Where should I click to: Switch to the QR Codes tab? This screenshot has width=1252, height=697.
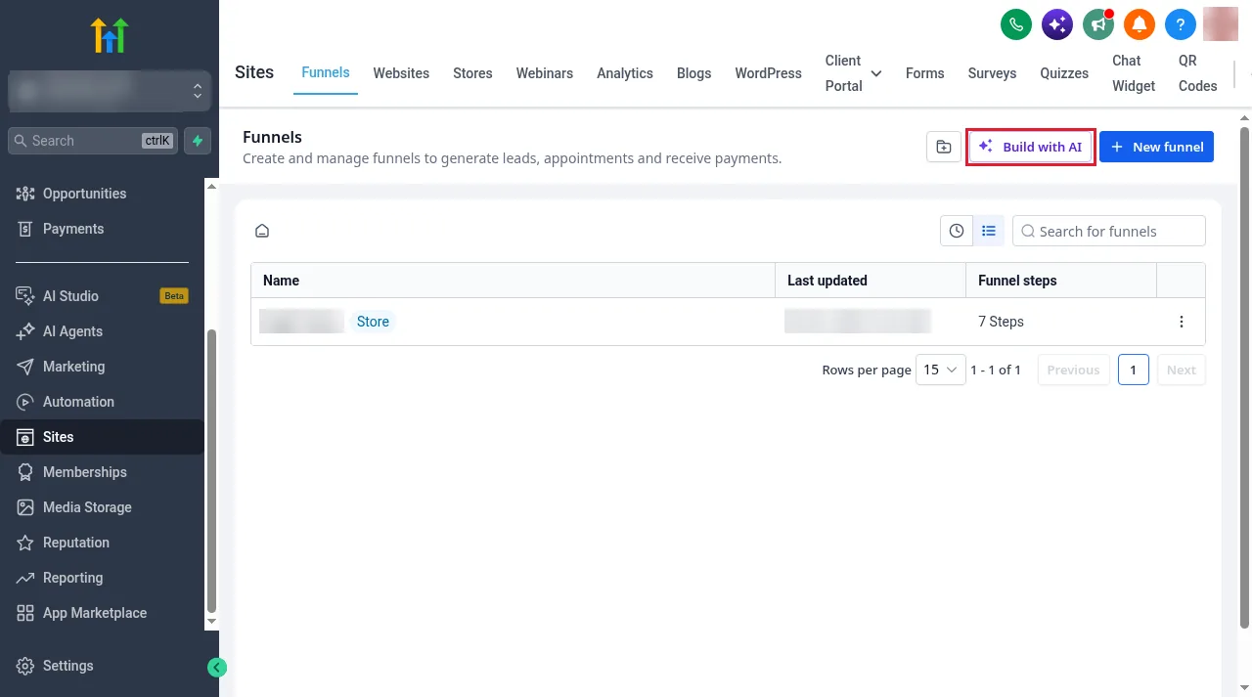1198,73
